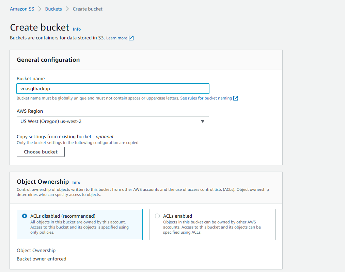The height and width of the screenshot is (272, 345).
Task: Change region using the US West (Oregon) selector
Action: [x=113, y=121]
